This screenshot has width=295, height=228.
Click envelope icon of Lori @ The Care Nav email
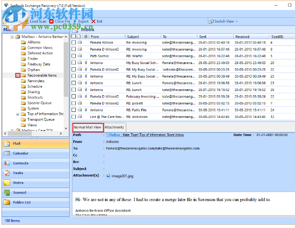click(80, 117)
